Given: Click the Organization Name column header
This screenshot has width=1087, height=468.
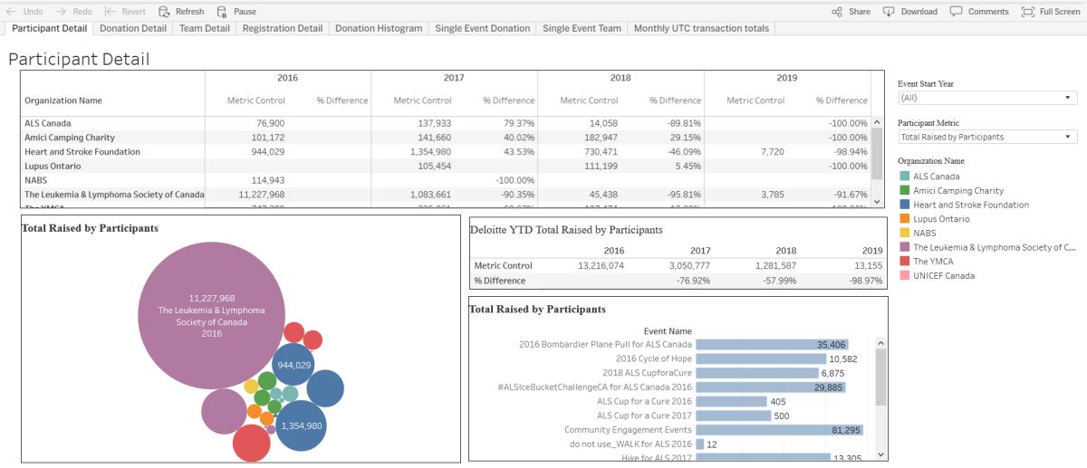Looking at the screenshot, I should click(x=63, y=100).
